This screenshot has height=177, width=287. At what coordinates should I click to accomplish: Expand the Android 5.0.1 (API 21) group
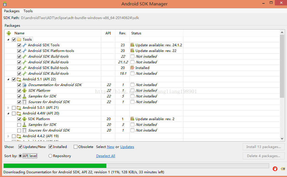8,108
